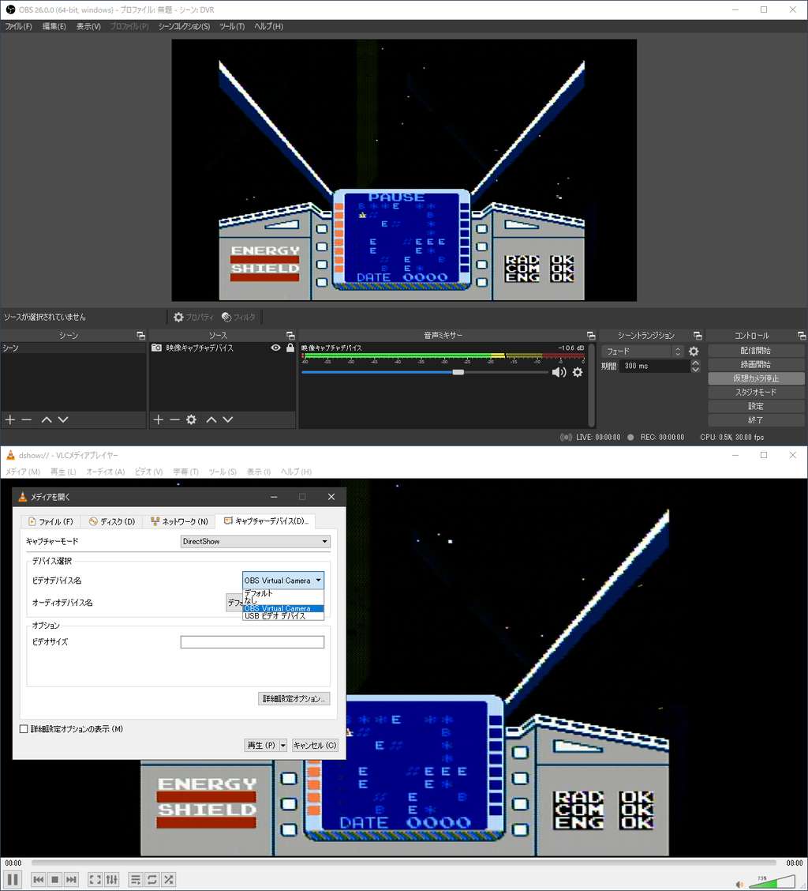Pop out the Sources dock panel
This screenshot has width=808, height=891.
[290, 336]
